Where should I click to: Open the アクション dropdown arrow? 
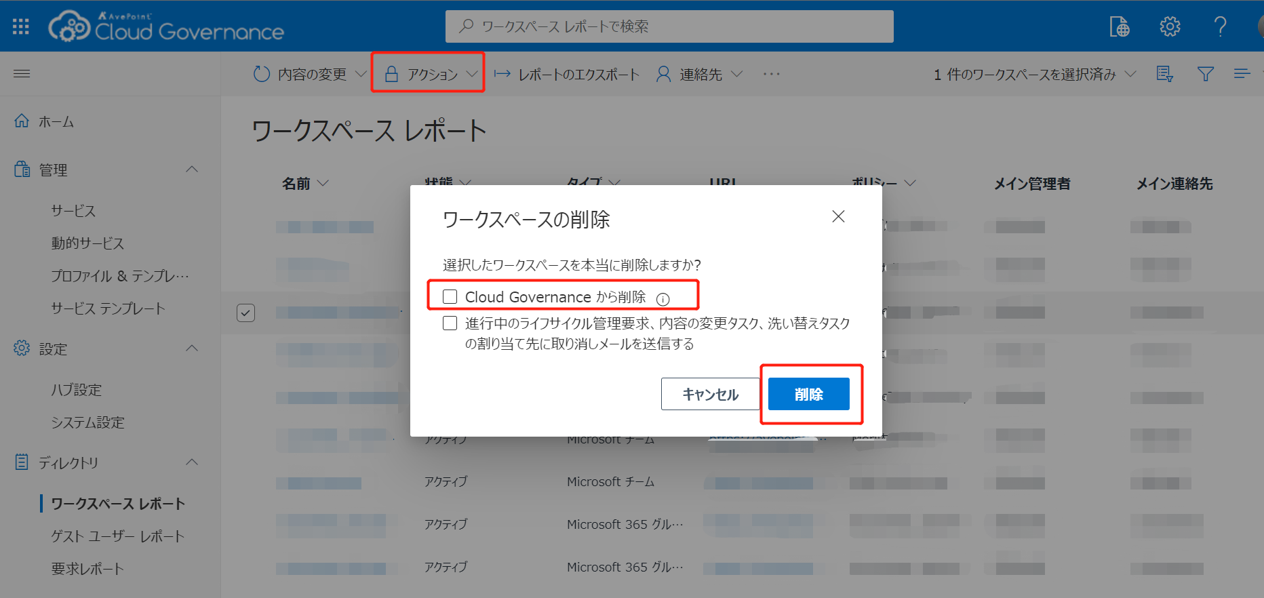click(472, 74)
